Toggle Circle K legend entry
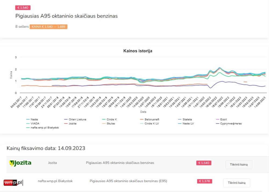This screenshot has height=192, width=269. 109,119
